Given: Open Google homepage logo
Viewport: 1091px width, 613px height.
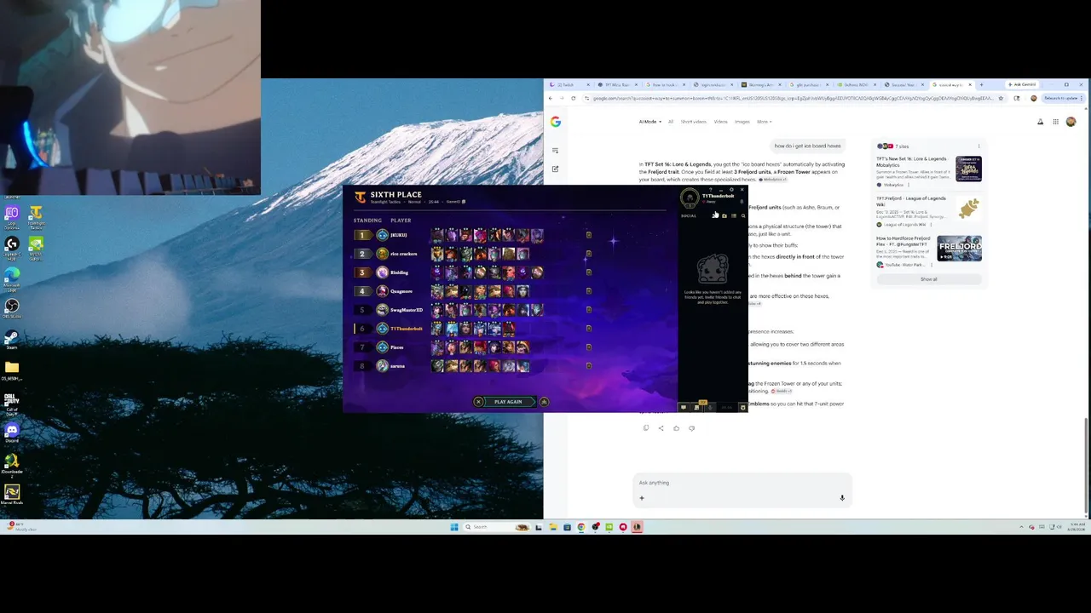Looking at the screenshot, I should pos(555,122).
